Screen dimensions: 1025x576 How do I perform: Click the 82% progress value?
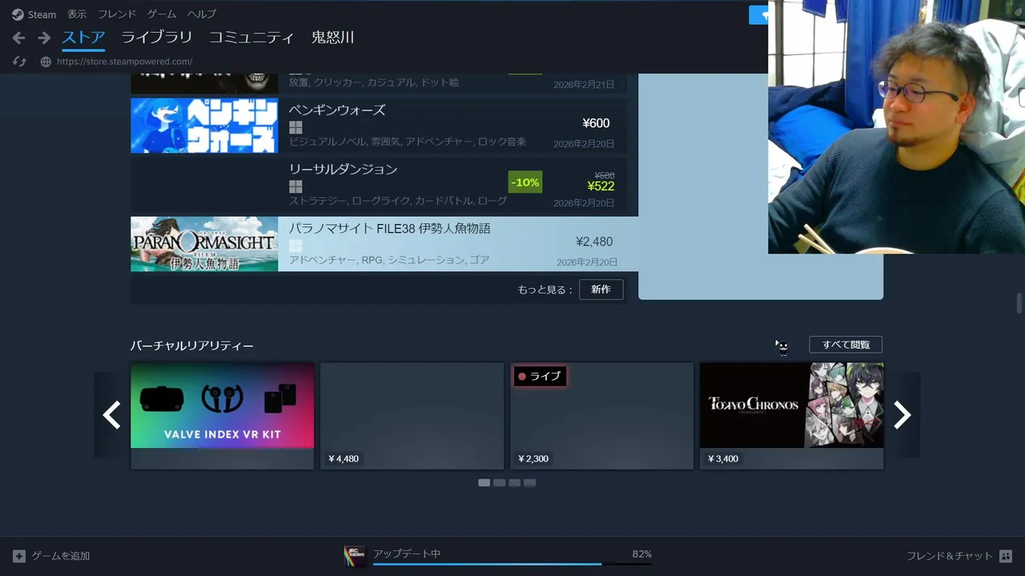pyautogui.click(x=642, y=554)
